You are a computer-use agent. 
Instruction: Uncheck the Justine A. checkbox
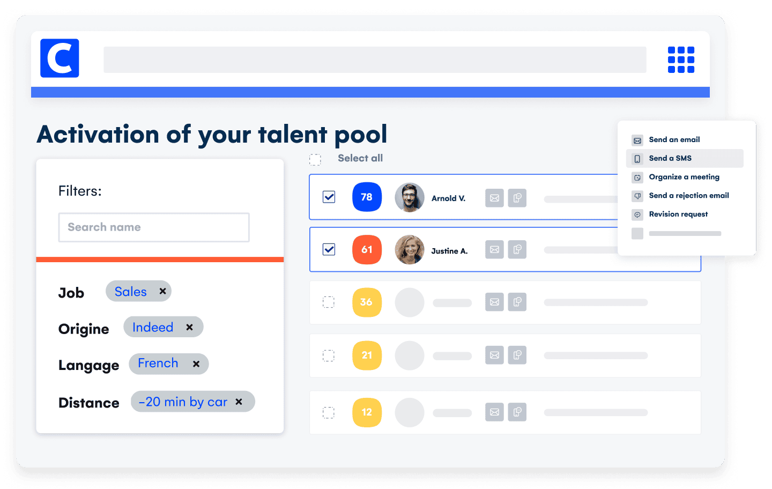[x=329, y=249]
